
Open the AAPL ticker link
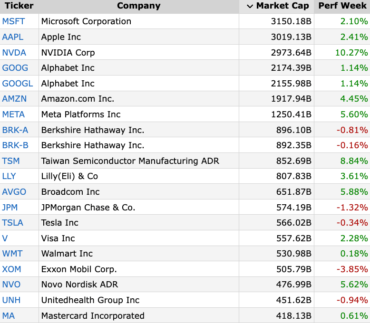click(x=13, y=37)
